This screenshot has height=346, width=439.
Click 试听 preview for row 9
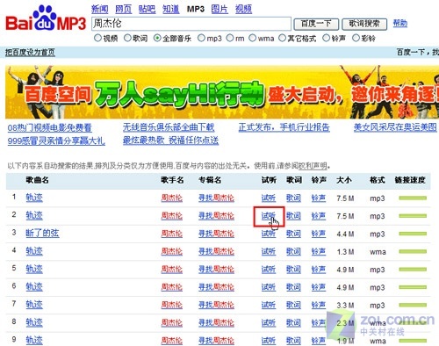(269, 341)
